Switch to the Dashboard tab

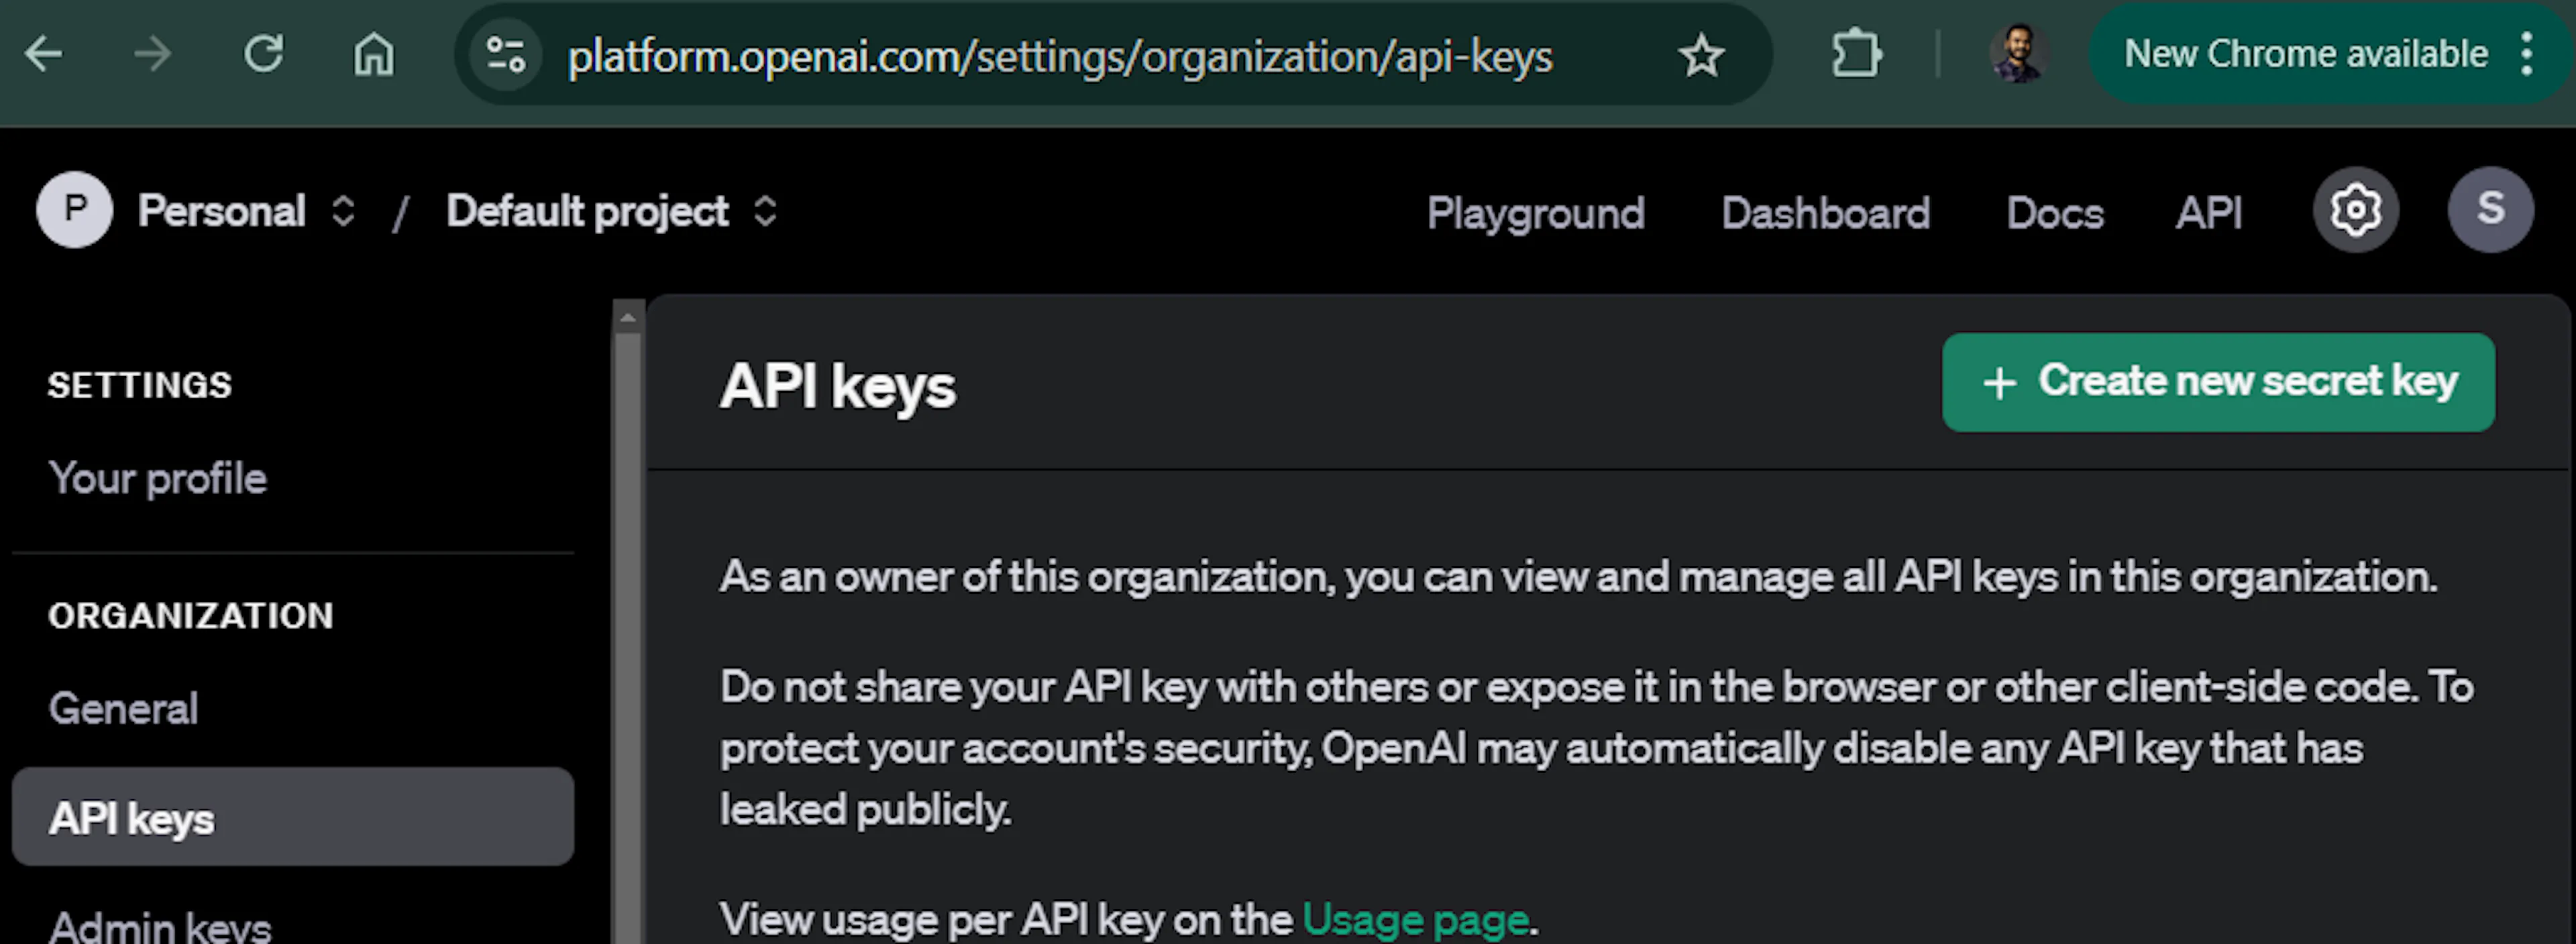point(1825,213)
